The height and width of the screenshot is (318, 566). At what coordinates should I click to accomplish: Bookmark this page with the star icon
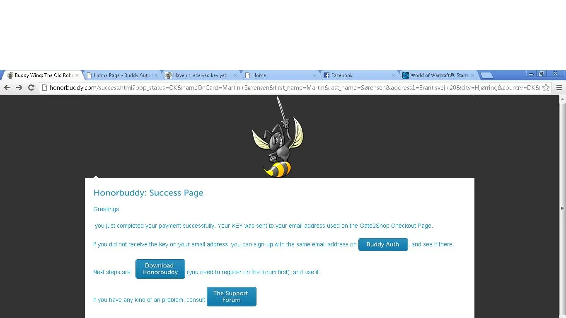click(x=546, y=87)
